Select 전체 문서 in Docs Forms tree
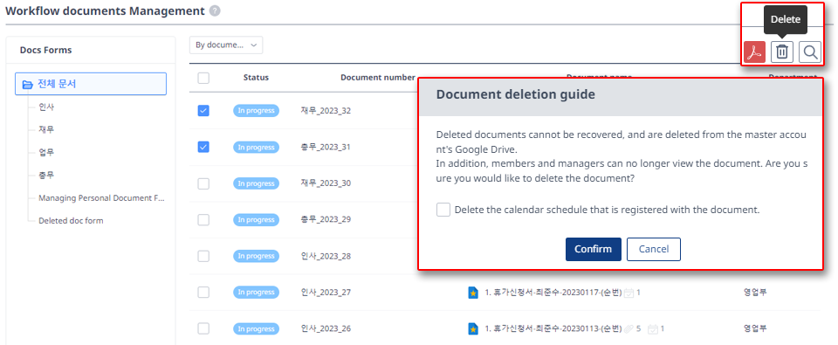 point(91,84)
